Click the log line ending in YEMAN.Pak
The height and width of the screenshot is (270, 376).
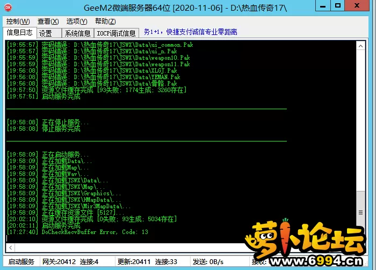[x=93, y=77]
